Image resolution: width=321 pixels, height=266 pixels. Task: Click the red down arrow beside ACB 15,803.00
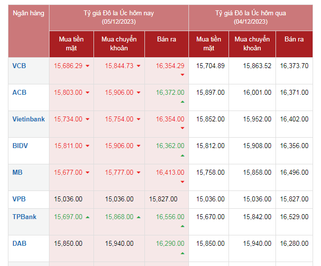(x=88, y=93)
